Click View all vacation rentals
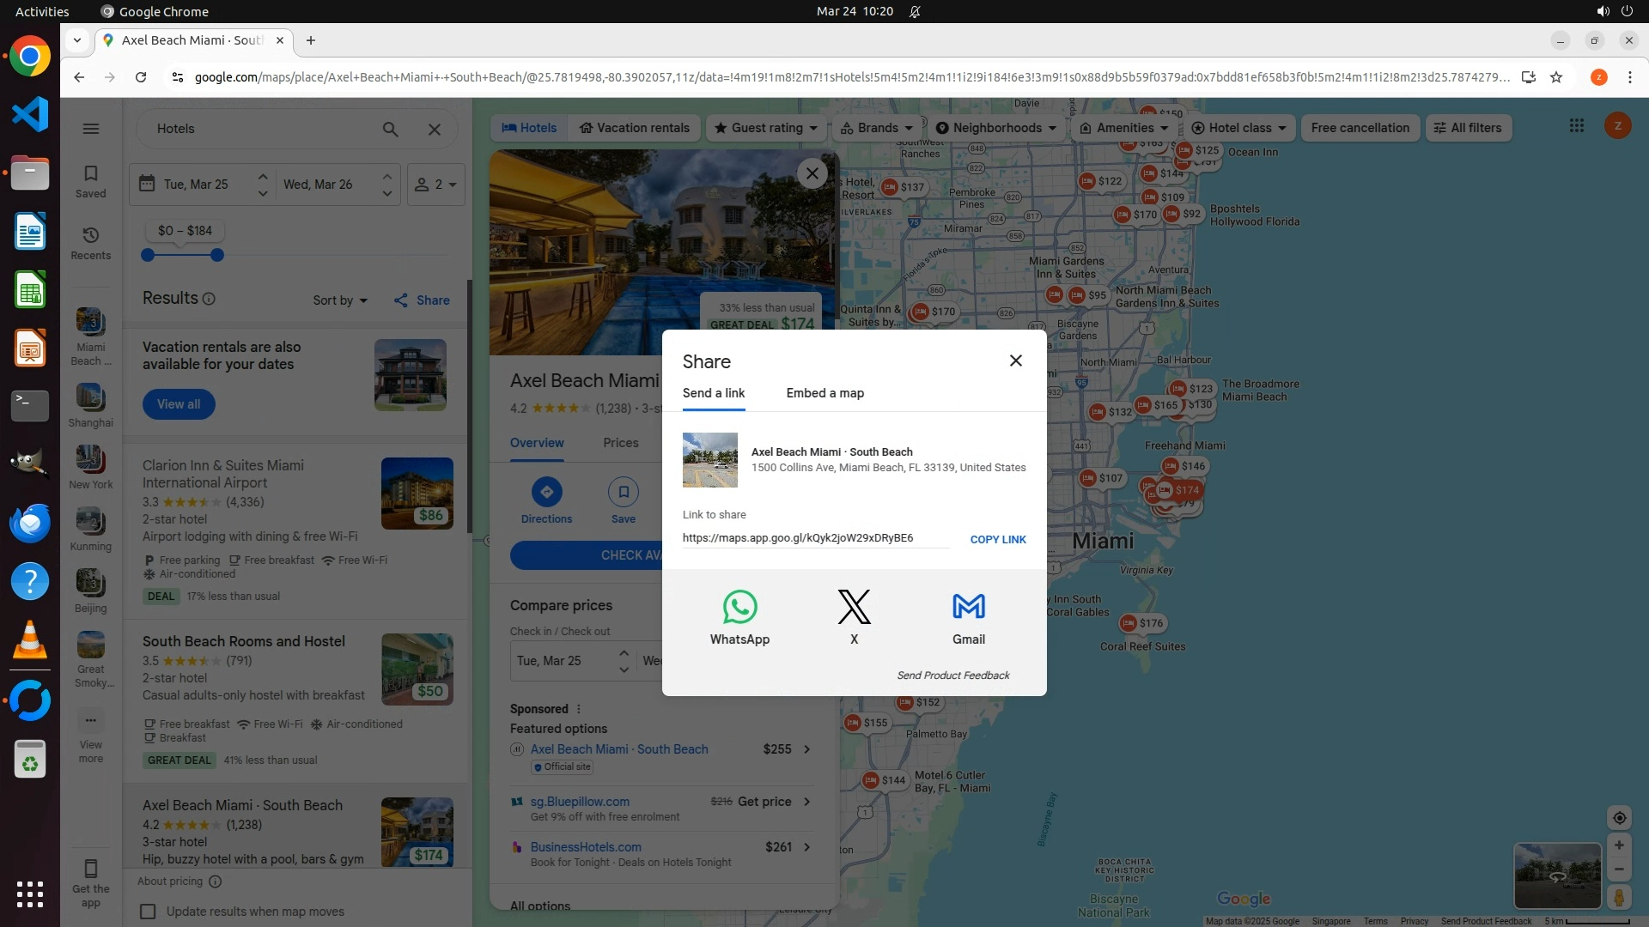 179,404
